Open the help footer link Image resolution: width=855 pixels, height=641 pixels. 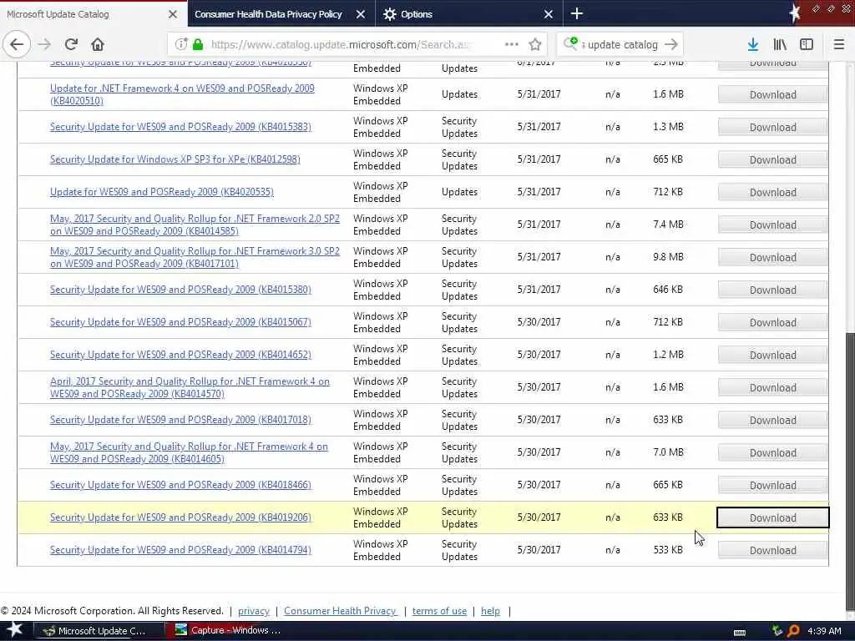[490, 611]
